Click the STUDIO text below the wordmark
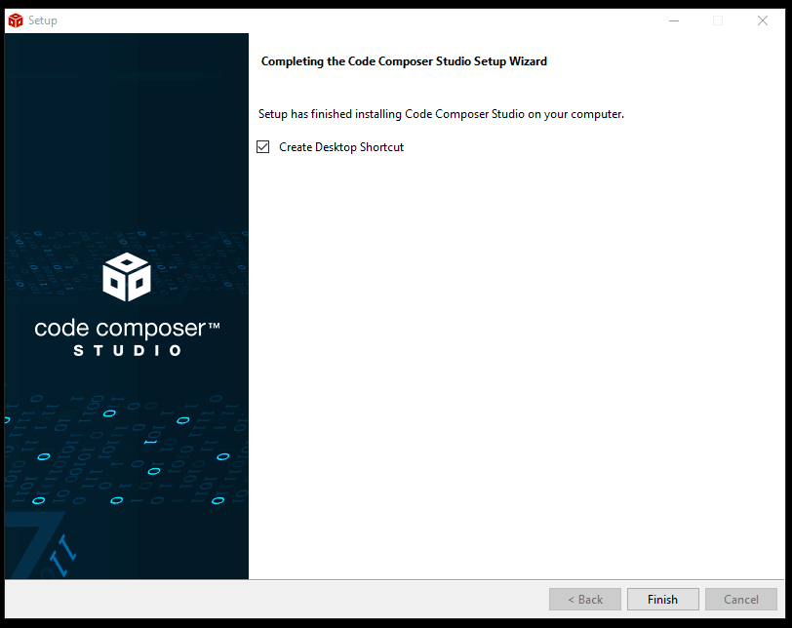Viewport: 792px width, 628px height. tap(127, 350)
